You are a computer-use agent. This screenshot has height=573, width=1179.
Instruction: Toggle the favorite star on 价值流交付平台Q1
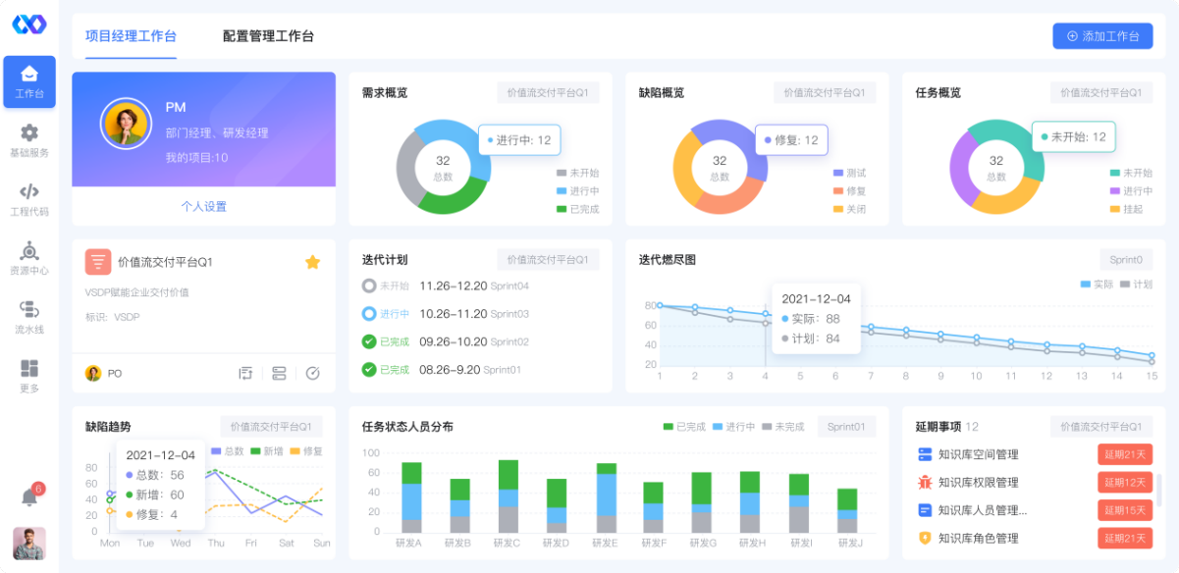pyautogui.click(x=312, y=262)
